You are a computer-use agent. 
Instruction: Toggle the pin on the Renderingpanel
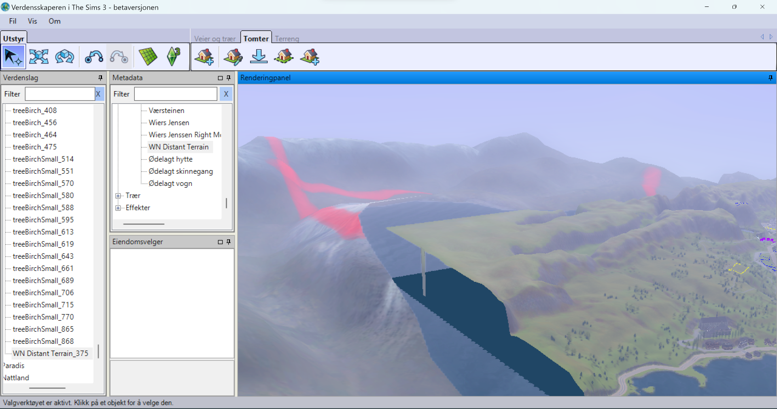[x=770, y=78]
